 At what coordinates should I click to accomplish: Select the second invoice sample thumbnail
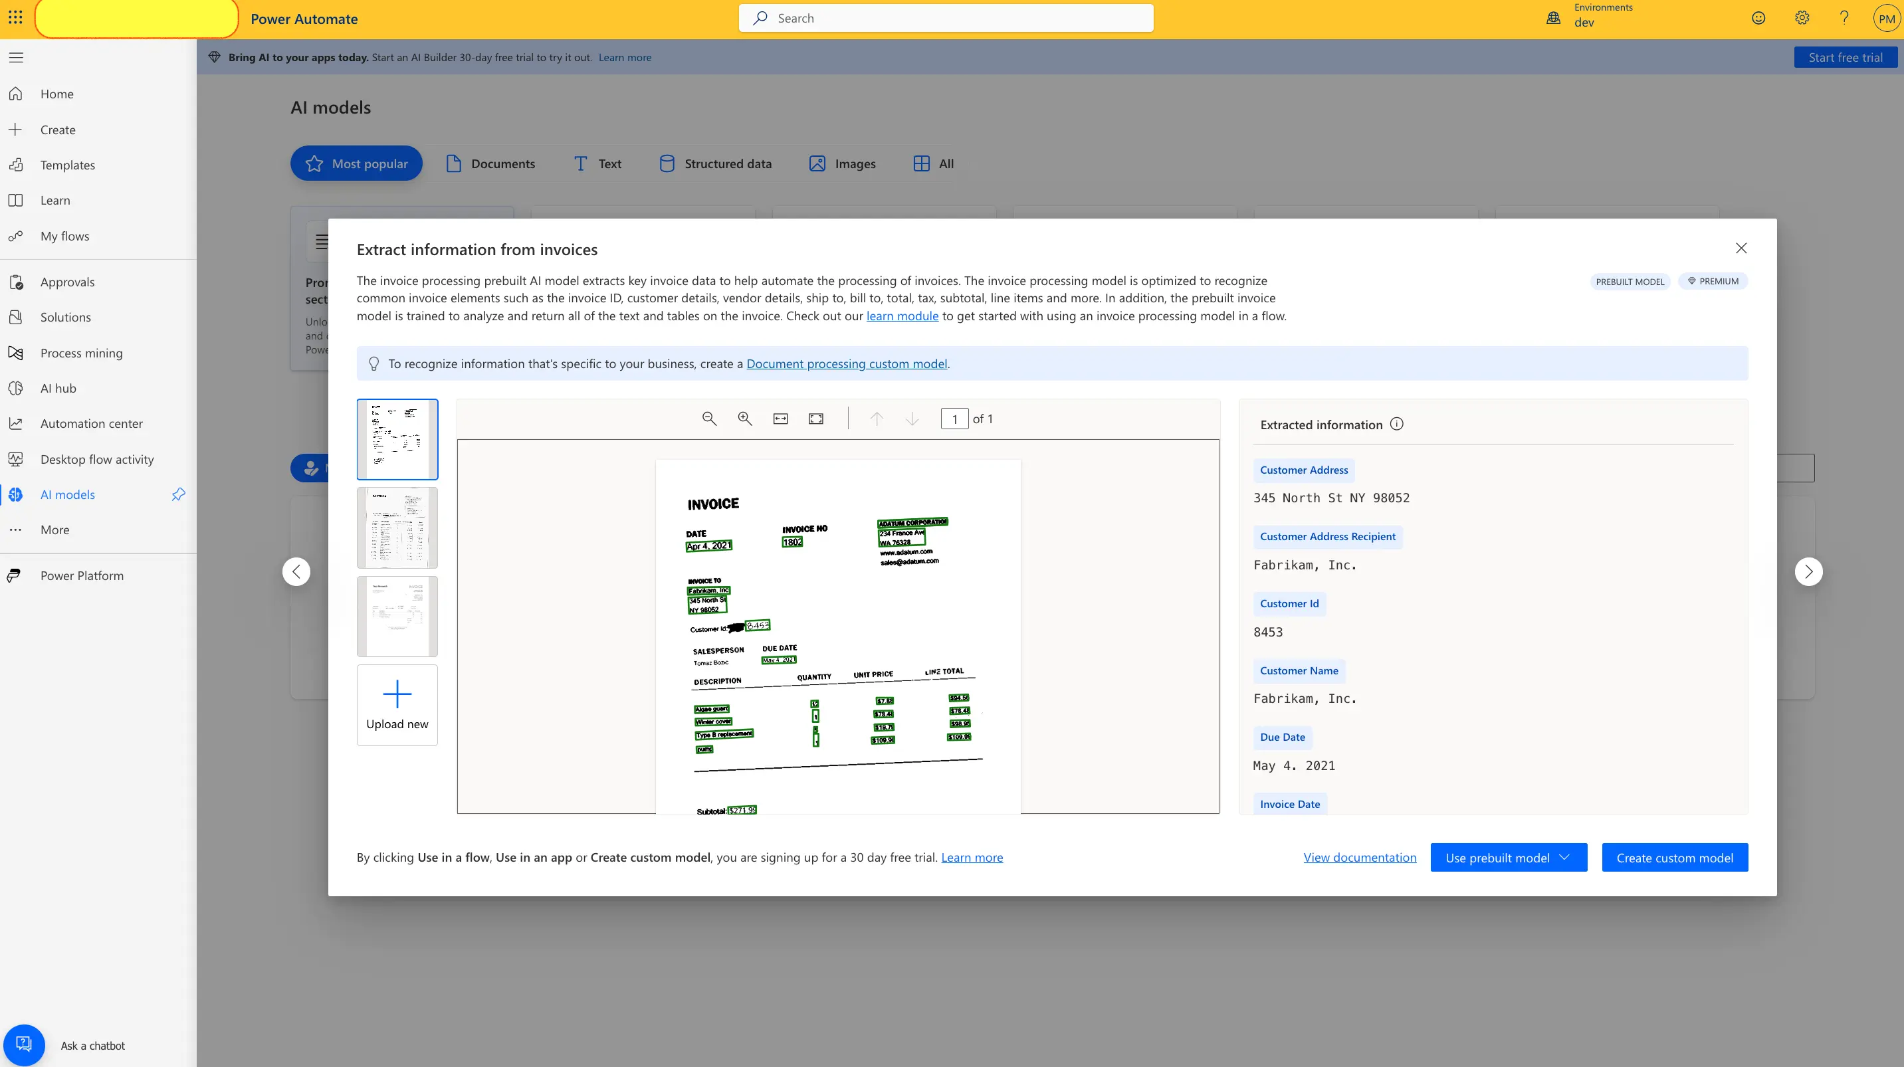tap(397, 528)
